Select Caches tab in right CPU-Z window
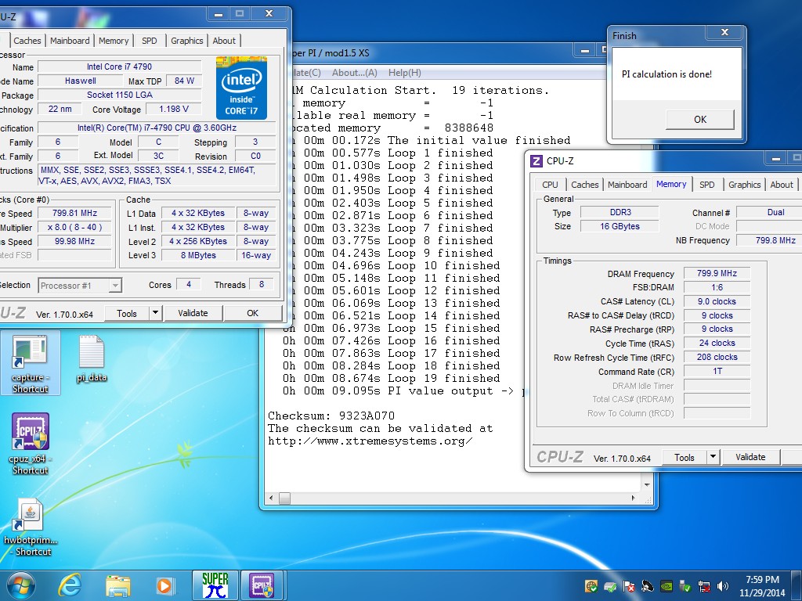The image size is (802, 601). click(x=584, y=185)
